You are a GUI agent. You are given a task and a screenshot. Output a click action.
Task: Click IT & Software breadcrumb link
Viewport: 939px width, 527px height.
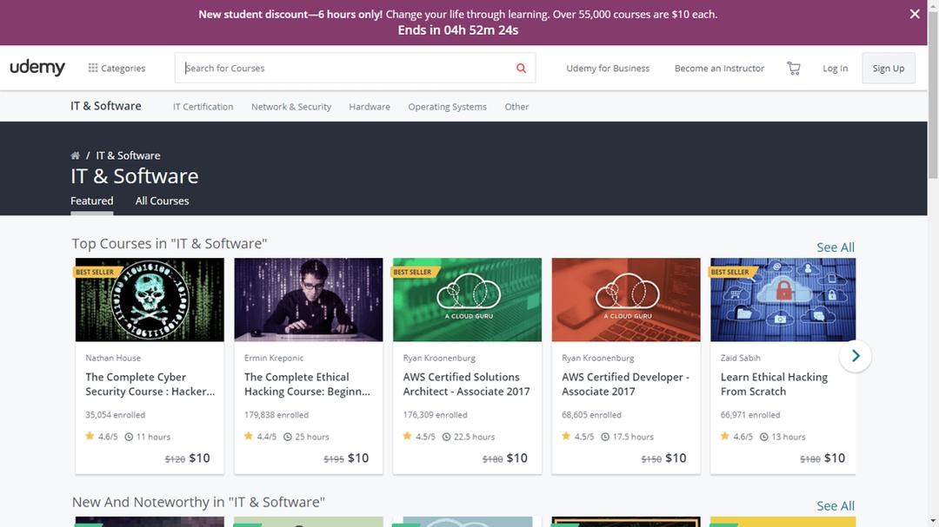(128, 155)
